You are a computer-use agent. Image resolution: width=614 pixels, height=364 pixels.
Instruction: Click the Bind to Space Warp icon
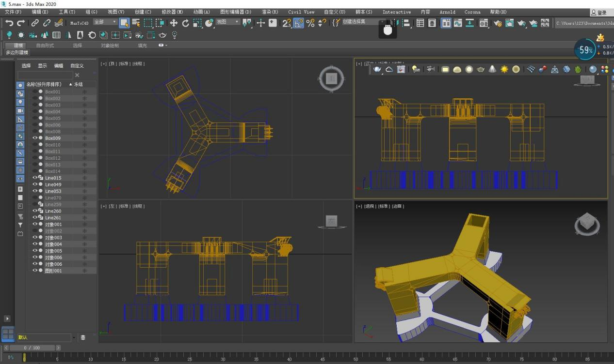point(59,23)
